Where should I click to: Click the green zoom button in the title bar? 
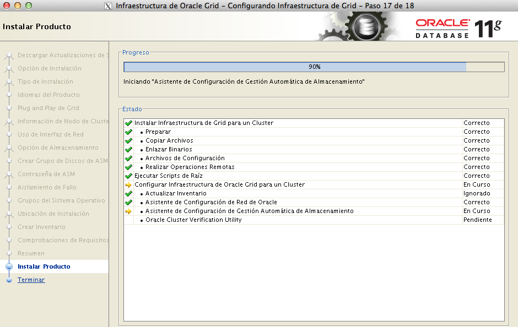click(x=28, y=6)
